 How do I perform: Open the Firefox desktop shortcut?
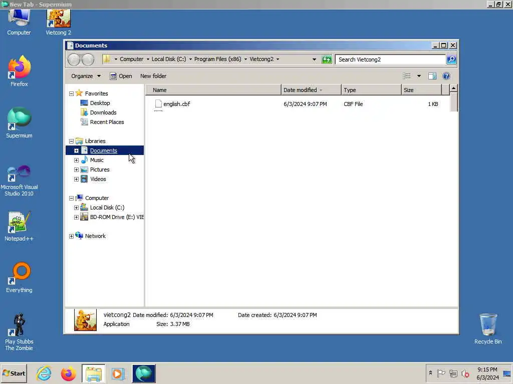coord(19,71)
